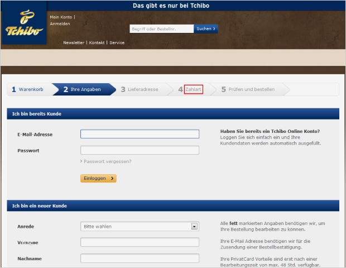Open the Newsletter link
Screen dimensions: 346x268
pyautogui.click(x=74, y=42)
